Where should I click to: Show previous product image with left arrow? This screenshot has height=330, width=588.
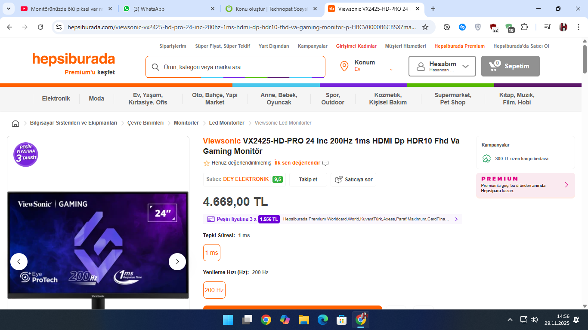tap(19, 262)
